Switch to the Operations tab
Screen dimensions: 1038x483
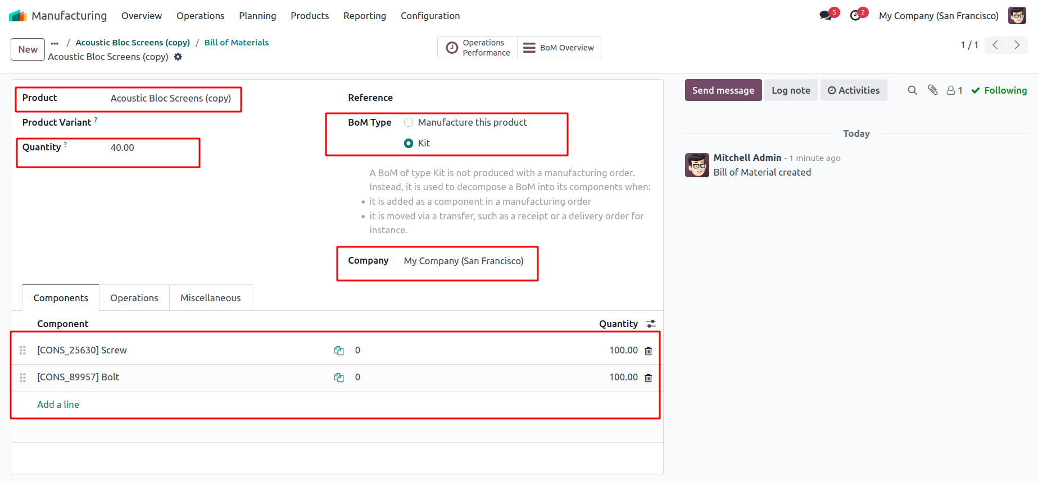point(134,298)
